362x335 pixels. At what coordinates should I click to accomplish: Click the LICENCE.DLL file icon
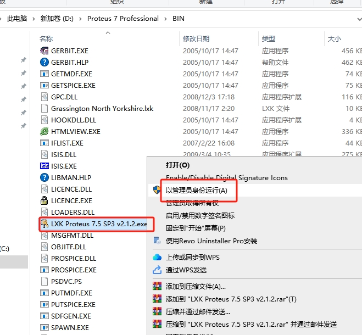(44, 189)
